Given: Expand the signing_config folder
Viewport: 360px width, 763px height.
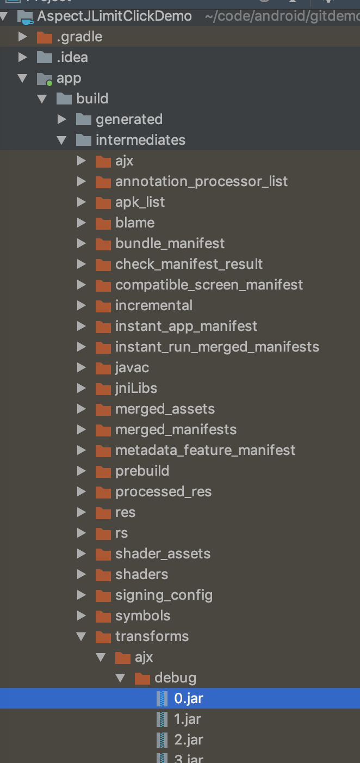Looking at the screenshot, I should pos(81,595).
